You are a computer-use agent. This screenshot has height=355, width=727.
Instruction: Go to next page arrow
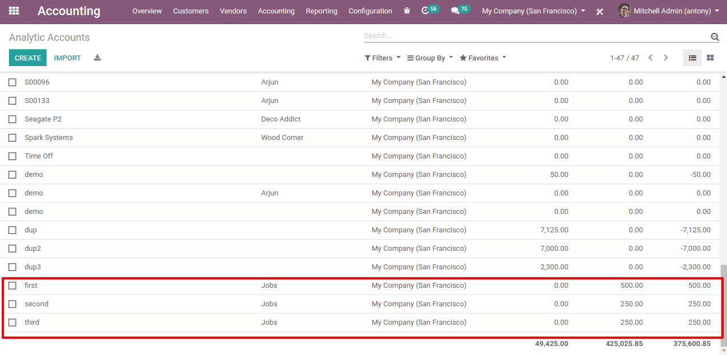pos(666,58)
